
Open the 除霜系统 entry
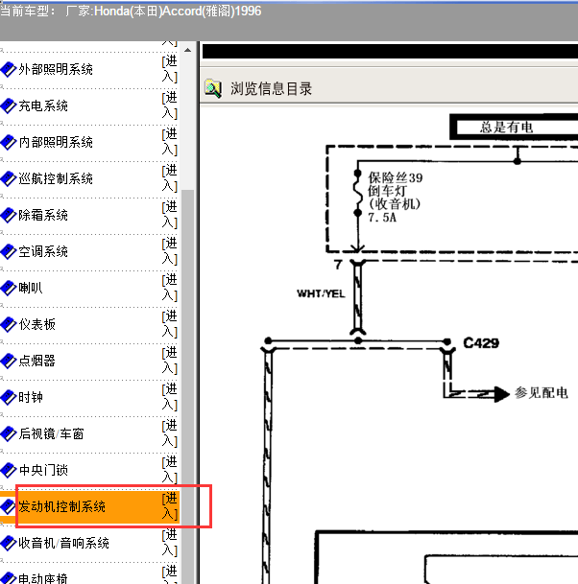pos(43,215)
